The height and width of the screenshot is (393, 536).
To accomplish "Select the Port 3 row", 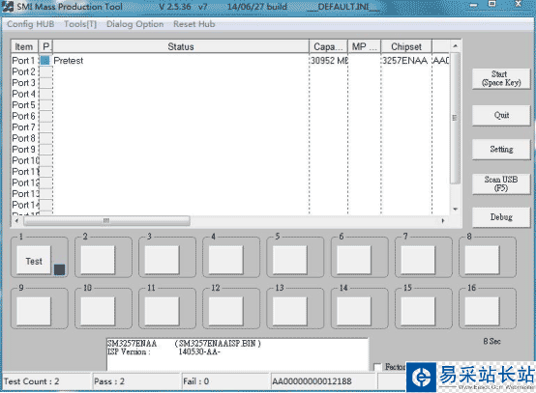I will [x=230, y=82].
